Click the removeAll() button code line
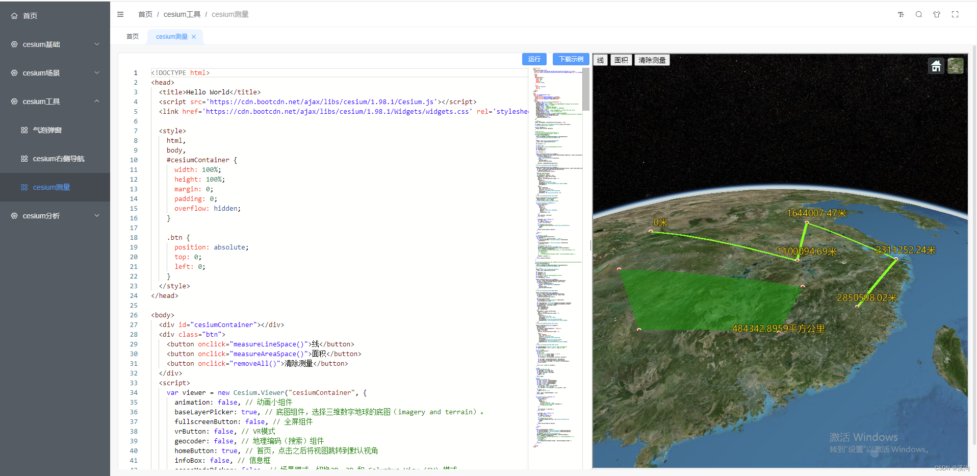 click(x=257, y=364)
